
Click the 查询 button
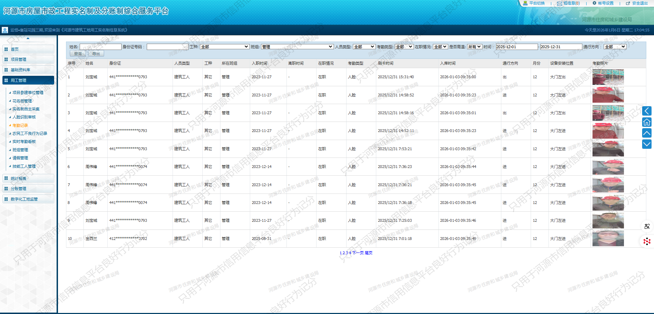(x=78, y=54)
